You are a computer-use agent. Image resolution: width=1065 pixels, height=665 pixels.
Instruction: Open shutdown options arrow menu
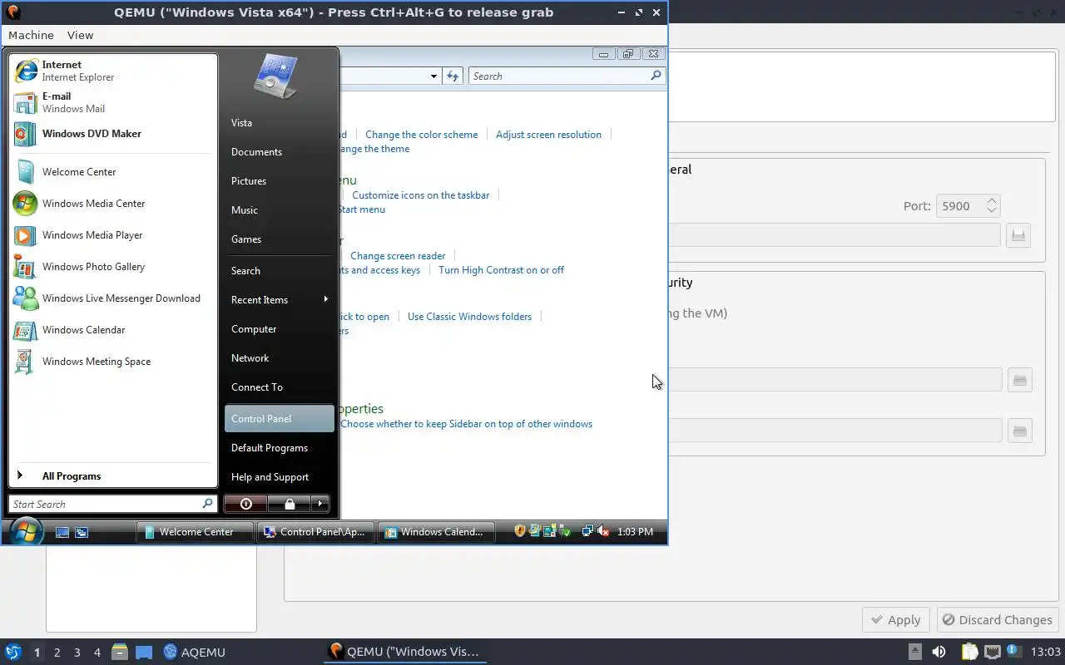click(x=320, y=504)
